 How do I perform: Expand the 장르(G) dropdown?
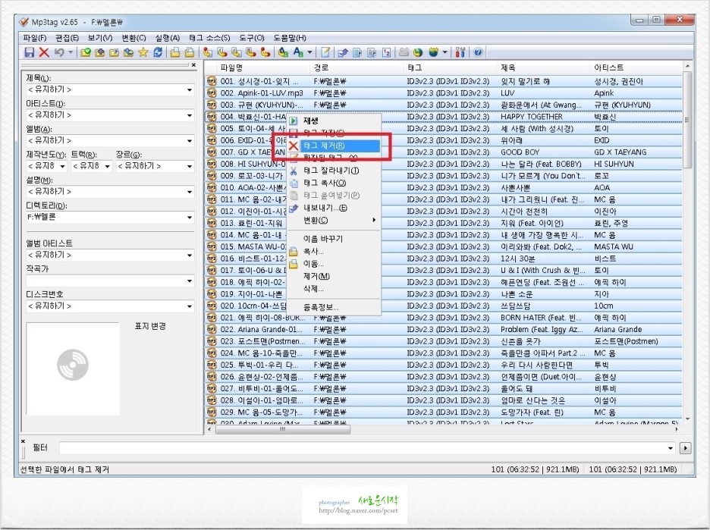190,167
